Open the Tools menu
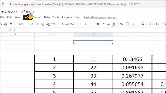The width and height of the screenshot is (166, 93). 56,17
